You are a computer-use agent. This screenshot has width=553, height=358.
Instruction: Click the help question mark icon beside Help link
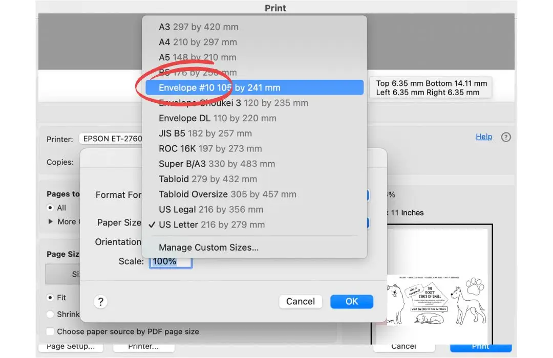506,137
